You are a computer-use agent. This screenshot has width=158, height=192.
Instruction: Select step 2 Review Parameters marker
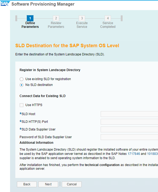tap(56, 18)
